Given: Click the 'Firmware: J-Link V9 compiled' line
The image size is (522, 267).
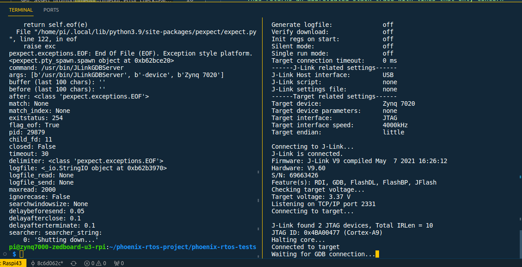Looking at the screenshot, I should coord(359,161).
